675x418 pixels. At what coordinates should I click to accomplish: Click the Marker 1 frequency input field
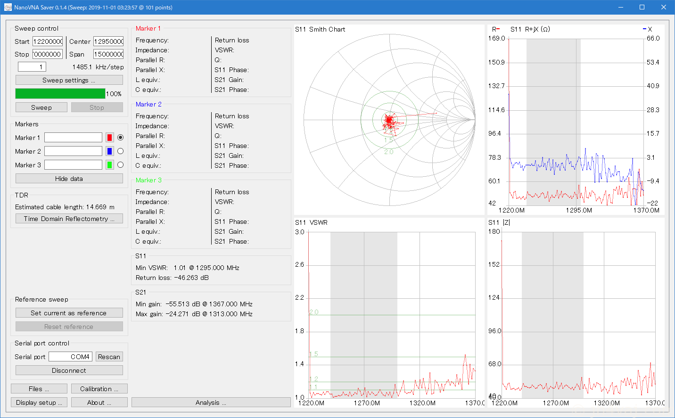click(73, 138)
